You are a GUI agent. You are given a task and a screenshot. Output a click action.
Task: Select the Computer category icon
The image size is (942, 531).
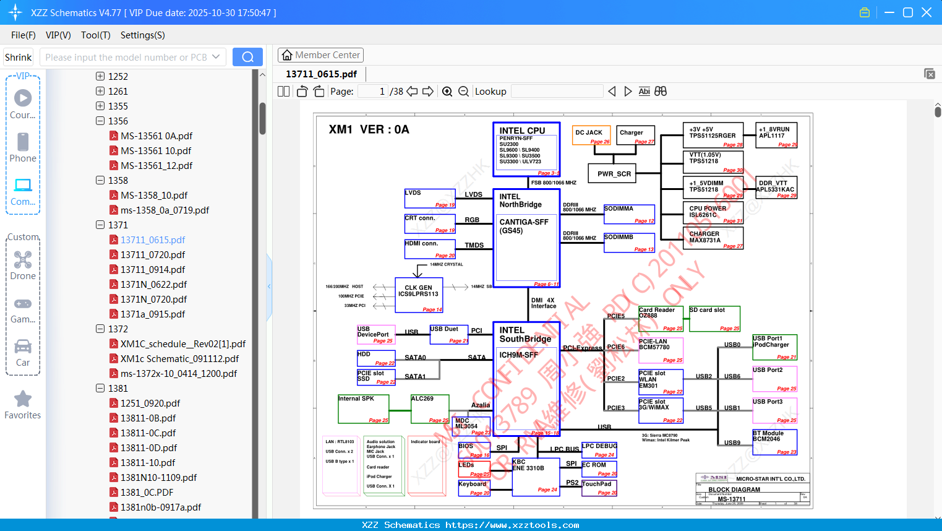23,185
